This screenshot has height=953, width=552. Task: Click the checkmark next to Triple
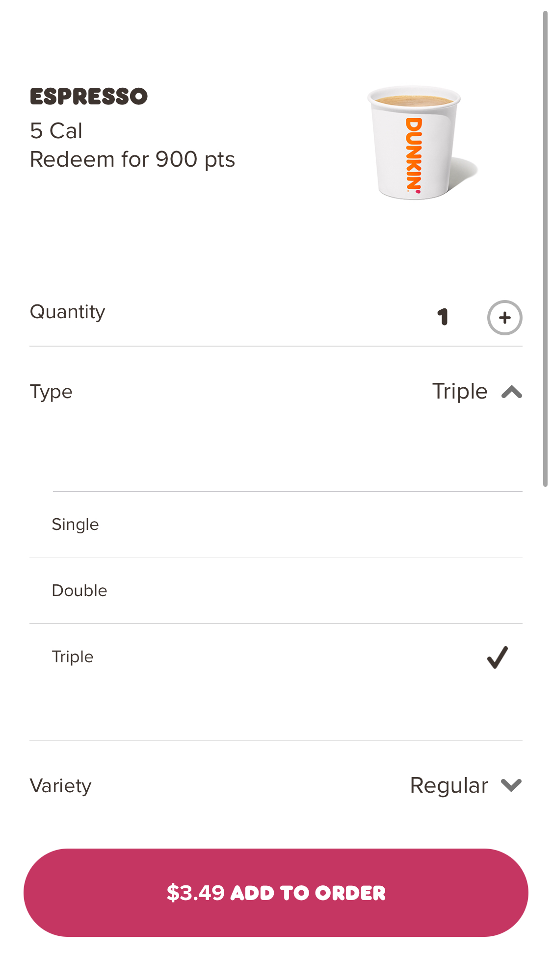(x=497, y=657)
